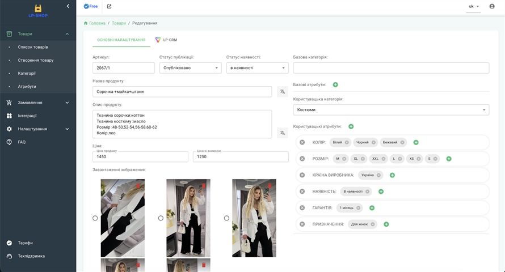Click translate icon beside product description
The width and height of the screenshot is (505, 272).
coord(282,133)
